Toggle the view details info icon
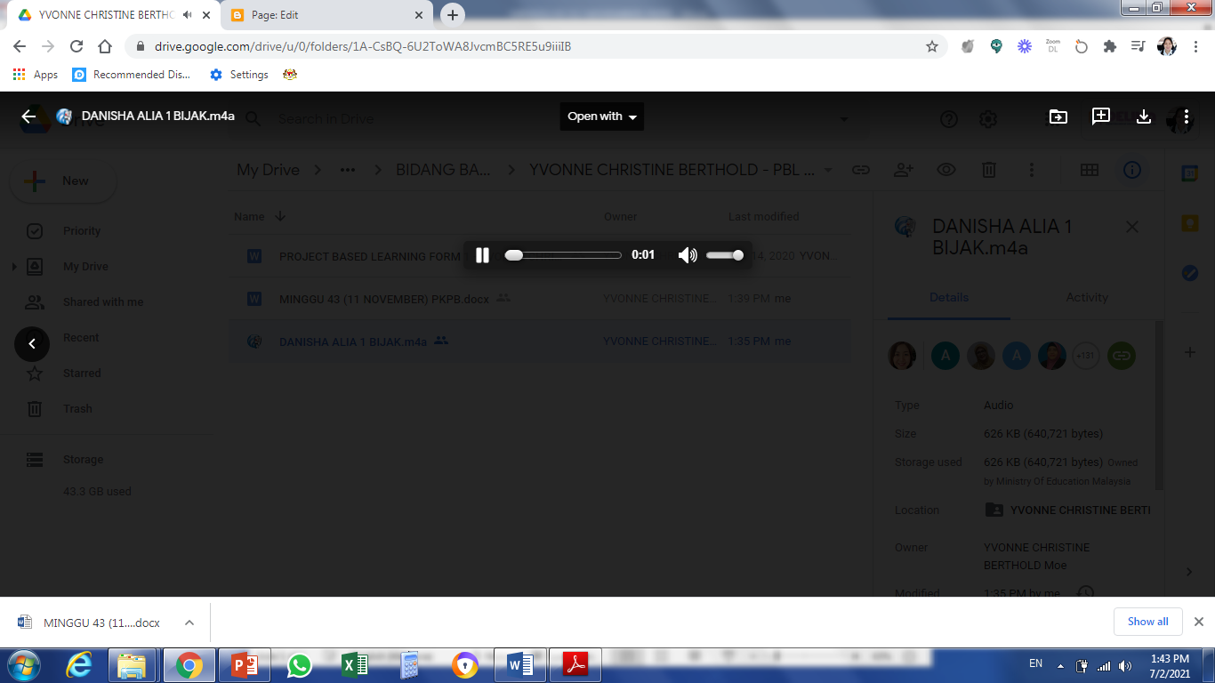This screenshot has width=1215, height=683. [x=1132, y=170]
